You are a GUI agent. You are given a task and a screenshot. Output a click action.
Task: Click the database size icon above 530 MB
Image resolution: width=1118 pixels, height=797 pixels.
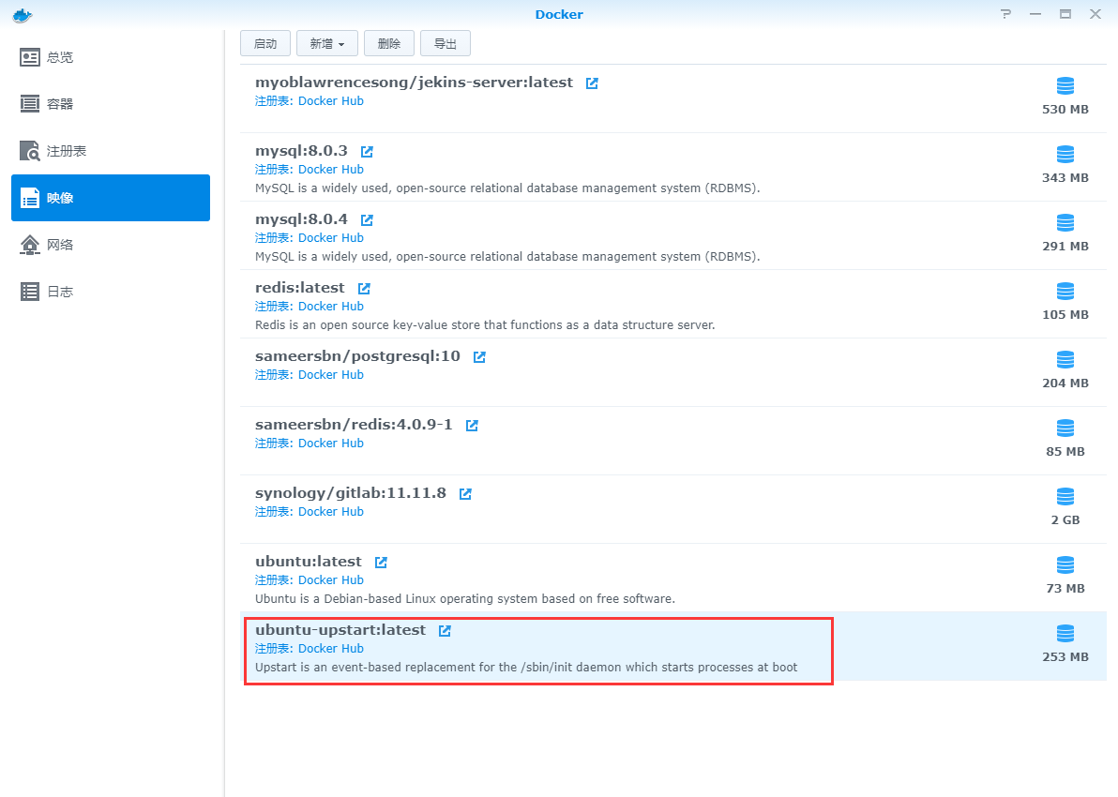coord(1065,86)
